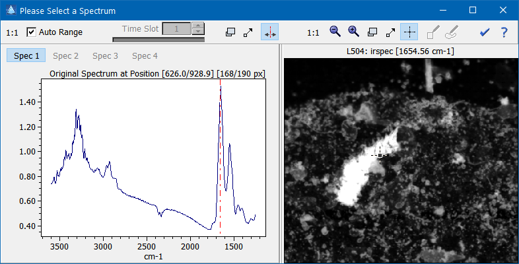Switch to the Spec 1 tab

tap(26, 56)
